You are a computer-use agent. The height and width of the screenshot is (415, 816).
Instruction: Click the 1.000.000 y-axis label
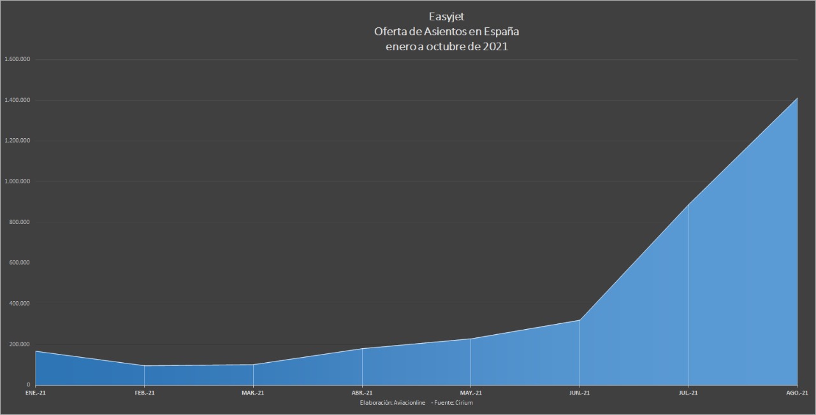pyautogui.click(x=18, y=181)
